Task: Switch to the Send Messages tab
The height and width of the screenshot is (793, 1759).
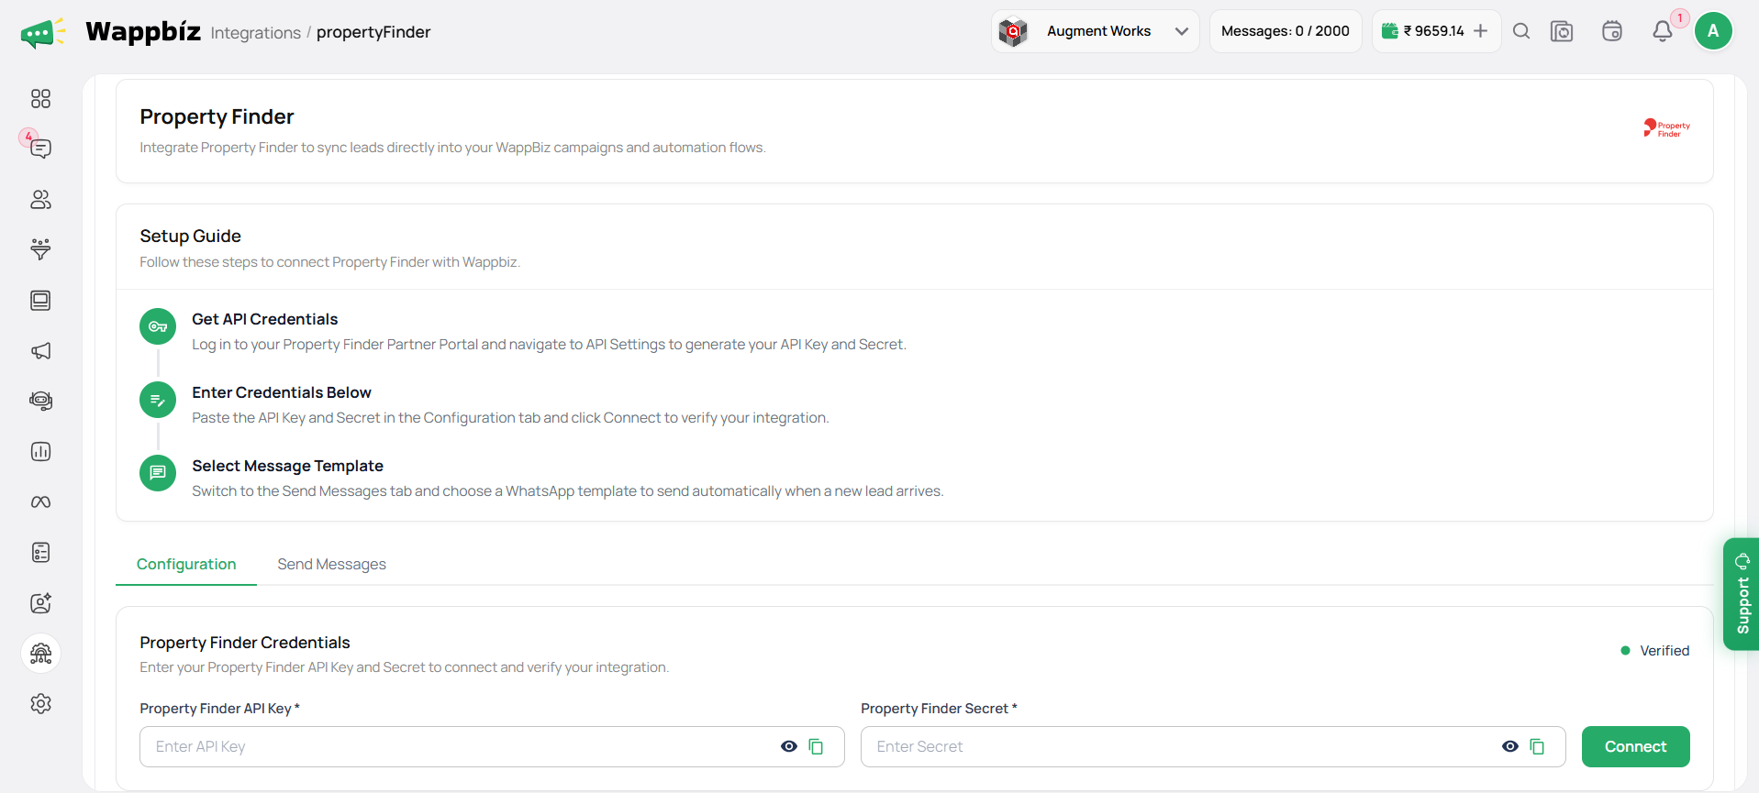Action: tap(332, 564)
